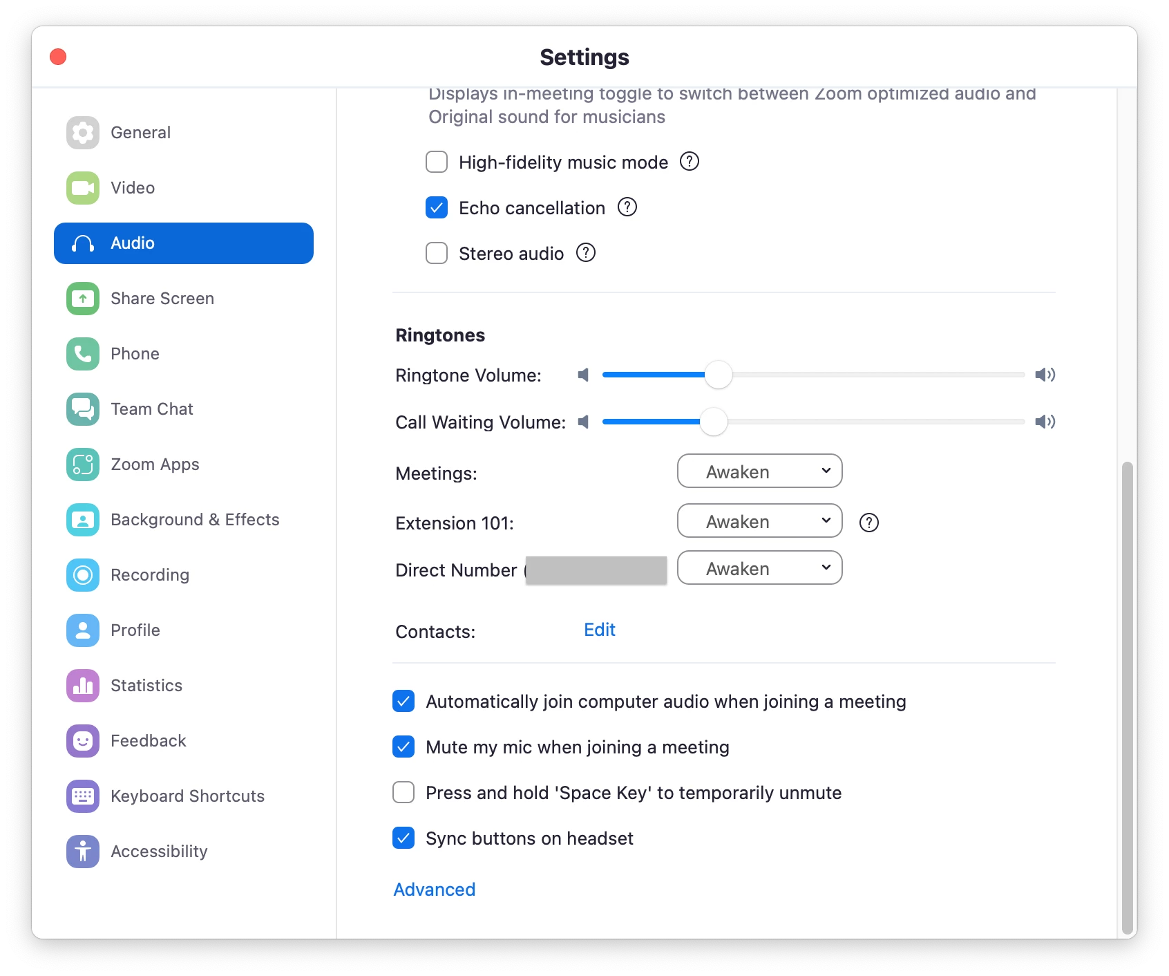Enable Space Key temporary unmute checkbox
The image size is (1169, 976).
click(x=403, y=792)
